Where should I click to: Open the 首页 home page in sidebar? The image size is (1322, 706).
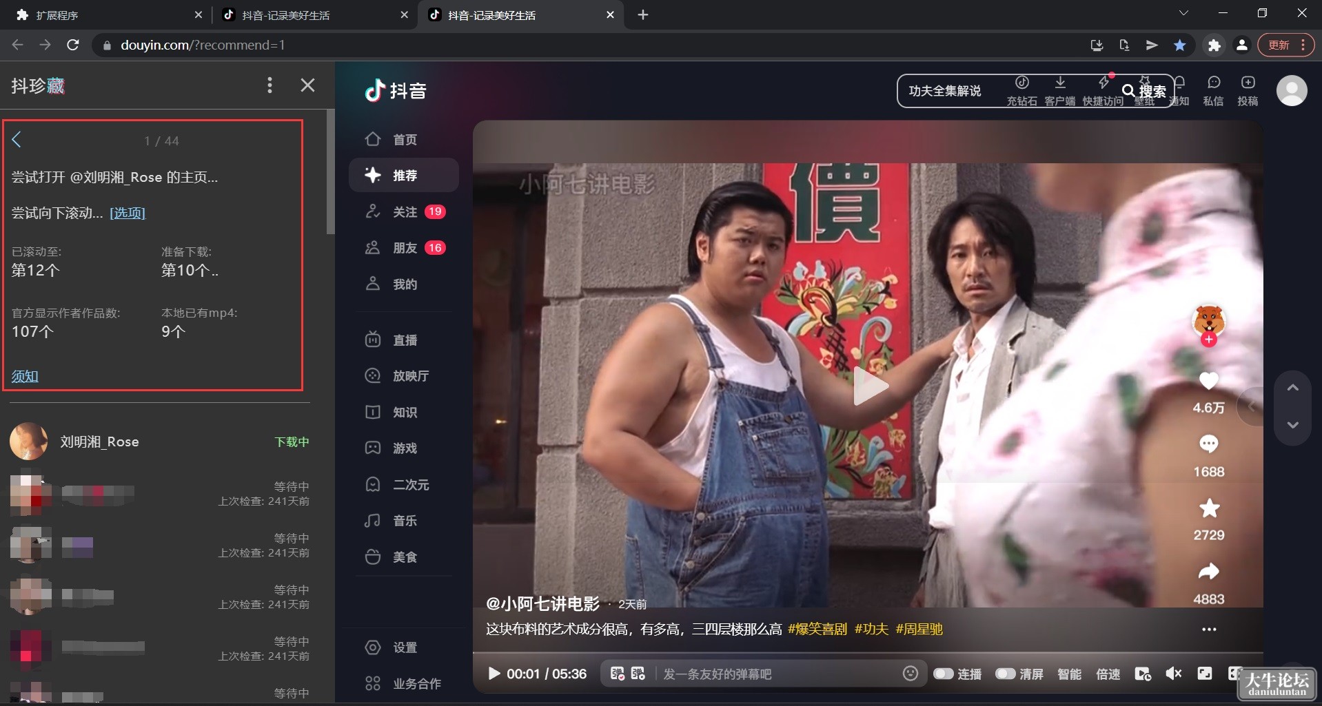[x=403, y=139]
